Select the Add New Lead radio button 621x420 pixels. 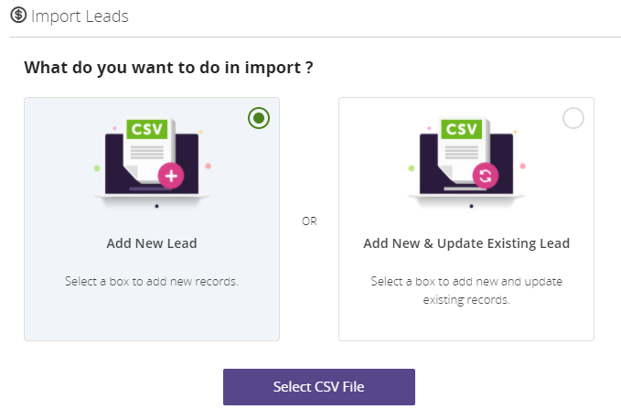[x=259, y=118]
